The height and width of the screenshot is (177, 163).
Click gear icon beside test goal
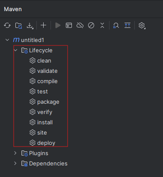33,91
